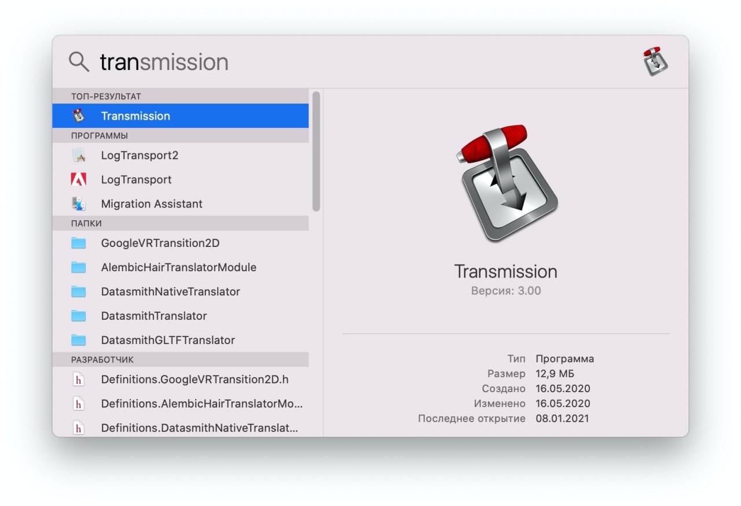Click the magnifying glass search icon
Viewport: 741px width, 506px height.
click(x=79, y=61)
